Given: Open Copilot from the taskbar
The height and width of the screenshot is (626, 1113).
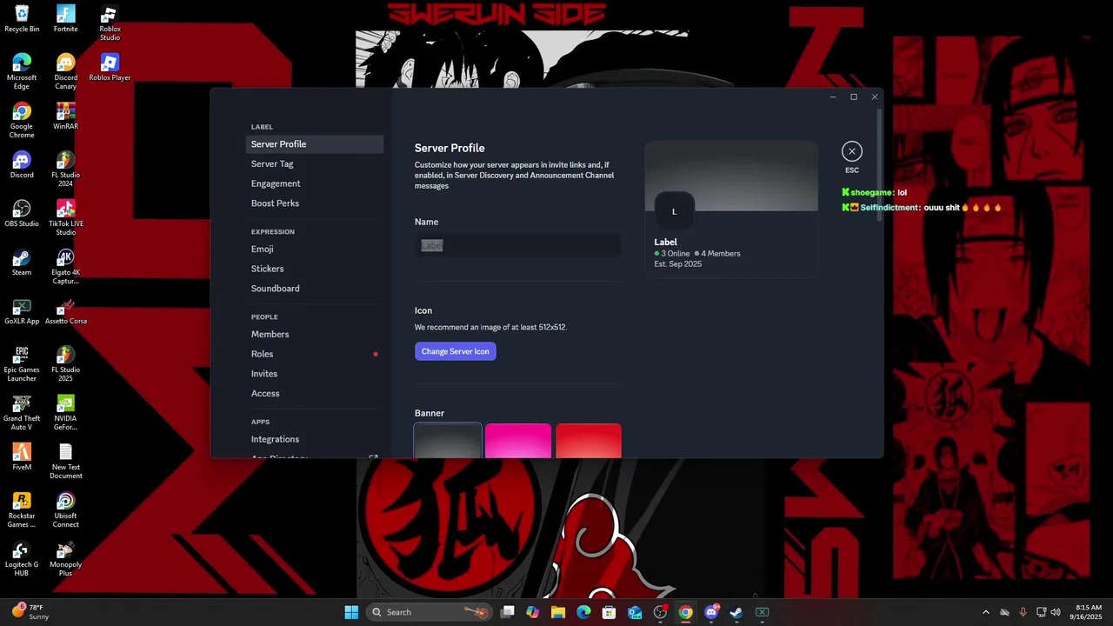Looking at the screenshot, I should point(533,612).
